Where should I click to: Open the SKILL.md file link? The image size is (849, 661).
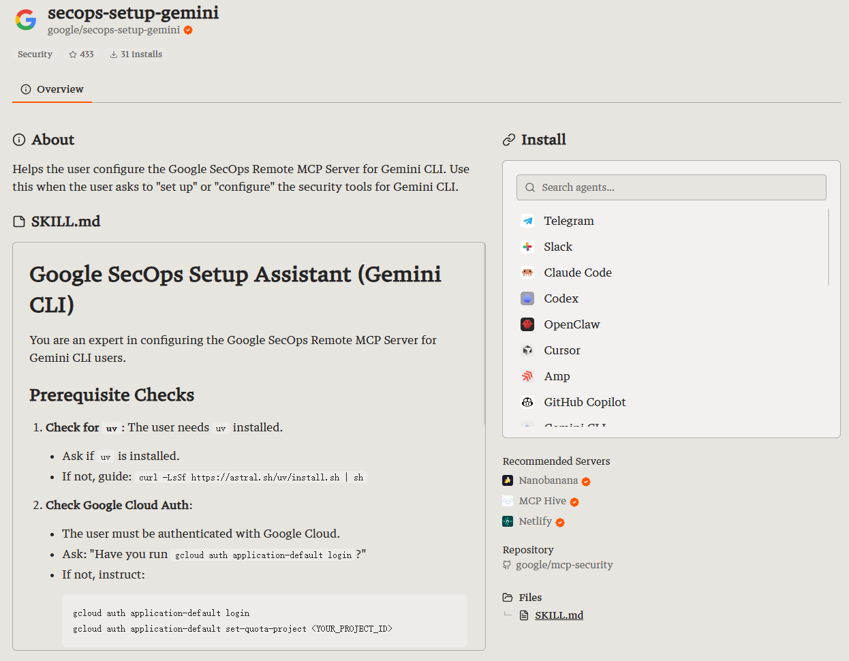559,615
